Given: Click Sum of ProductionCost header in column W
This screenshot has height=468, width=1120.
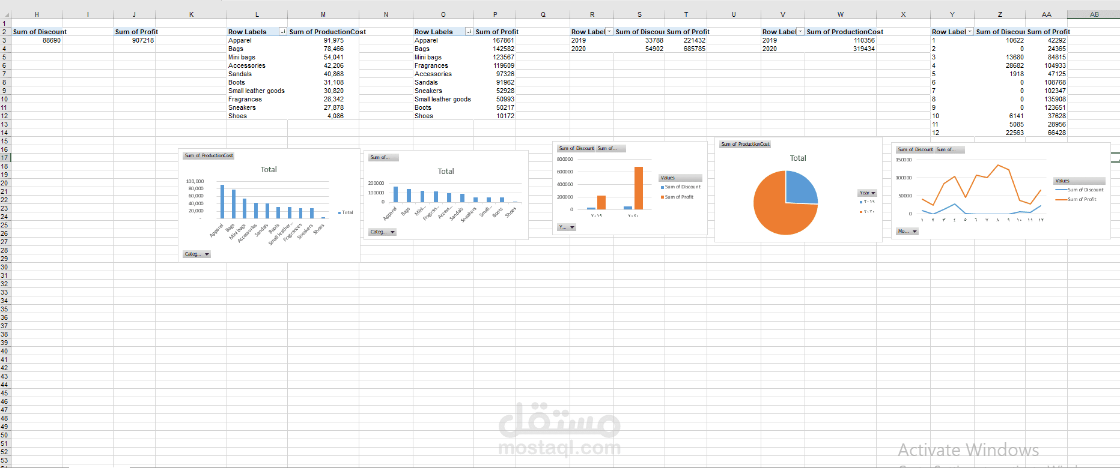Looking at the screenshot, I should [841, 32].
